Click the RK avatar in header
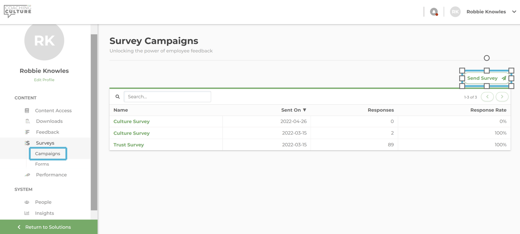Image resolution: width=520 pixels, height=234 pixels. [455, 12]
